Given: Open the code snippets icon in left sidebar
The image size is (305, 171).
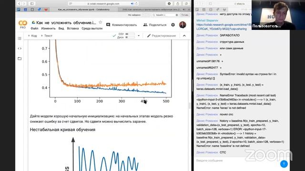Looking at the screenshot, I should point(20,48).
